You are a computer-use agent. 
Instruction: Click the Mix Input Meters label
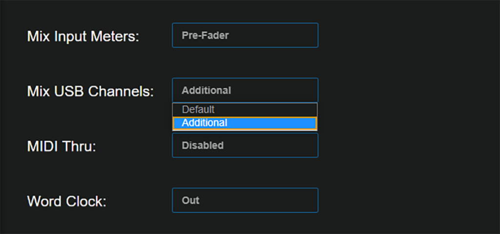pyautogui.click(x=83, y=36)
